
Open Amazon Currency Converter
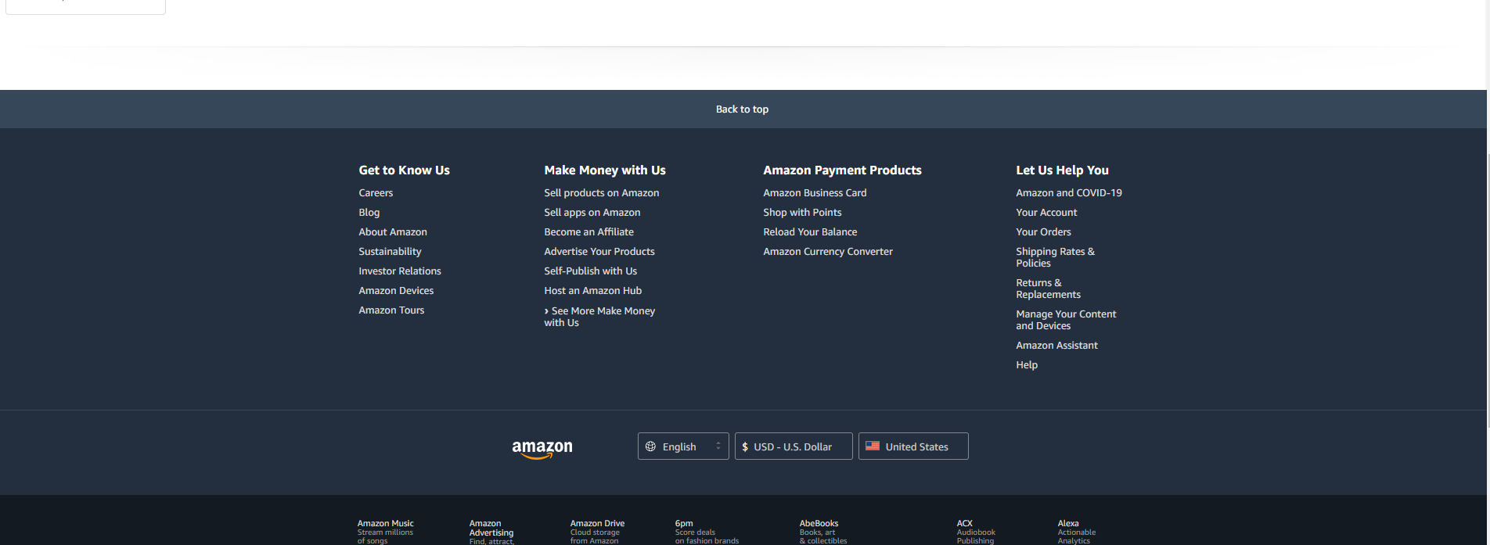tap(828, 252)
